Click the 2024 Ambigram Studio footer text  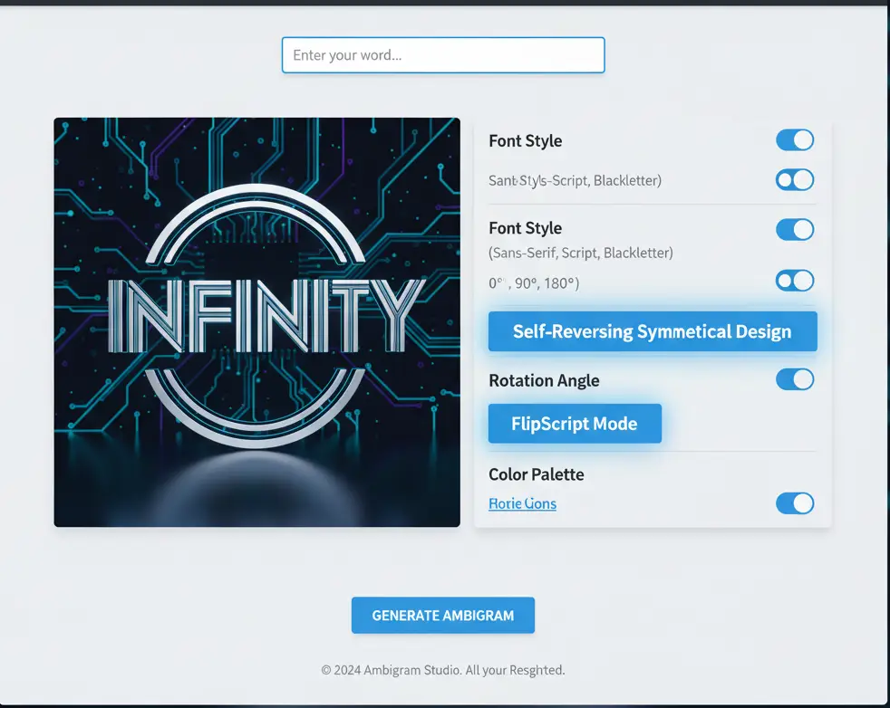coord(442,670)
